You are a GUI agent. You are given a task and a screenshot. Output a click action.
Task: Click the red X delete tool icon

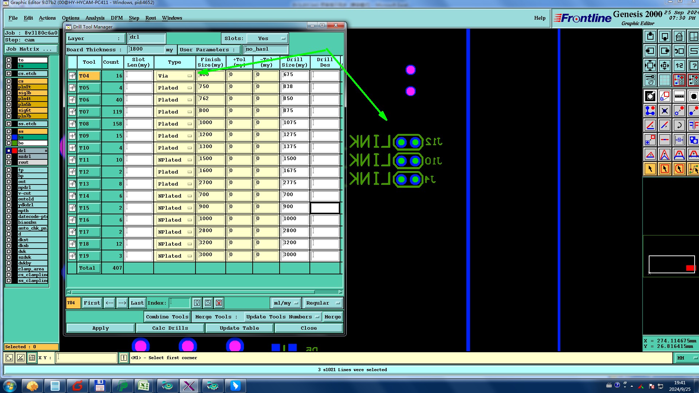pyautogui.click(x=219, y=303)
